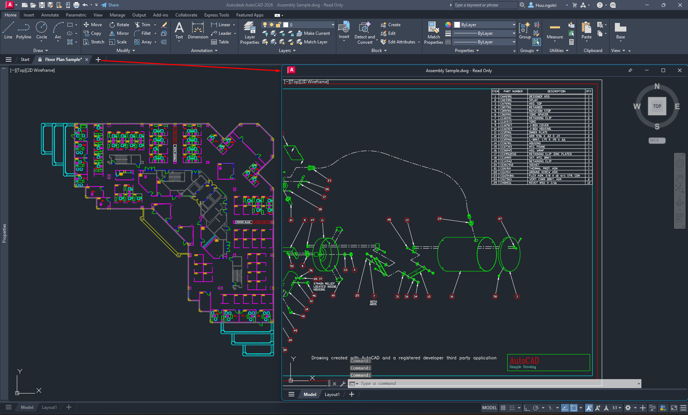The image size is (688, 415).
Task: Expand the Annotation panel dropdown
Action: 204,51
